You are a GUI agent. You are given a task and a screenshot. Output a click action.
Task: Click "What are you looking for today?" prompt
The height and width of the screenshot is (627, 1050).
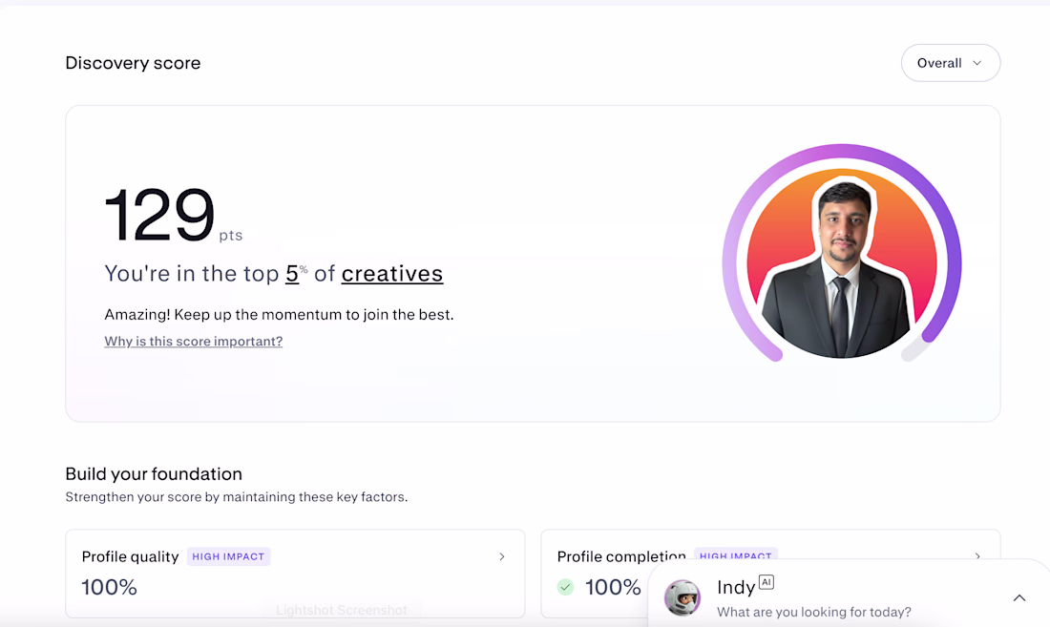813,612
